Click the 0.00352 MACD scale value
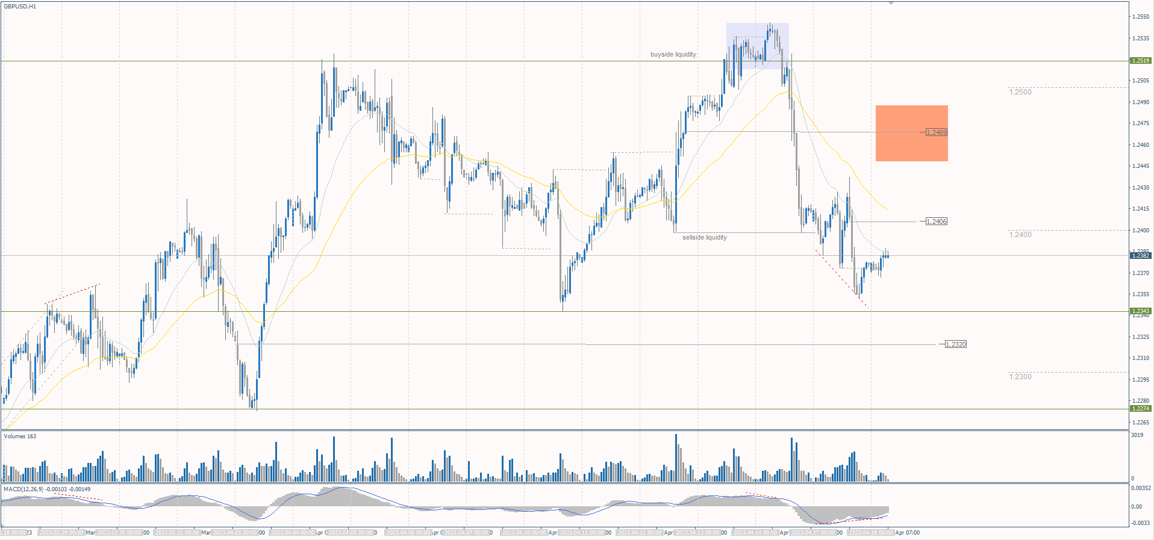 [1141, 488]
